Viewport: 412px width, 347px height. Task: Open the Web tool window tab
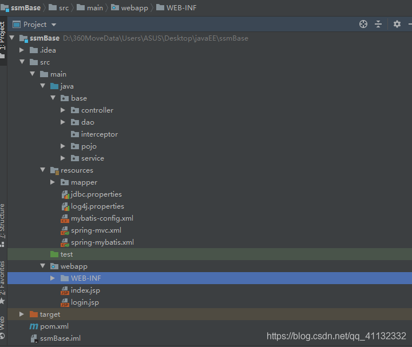pos(2,328)
